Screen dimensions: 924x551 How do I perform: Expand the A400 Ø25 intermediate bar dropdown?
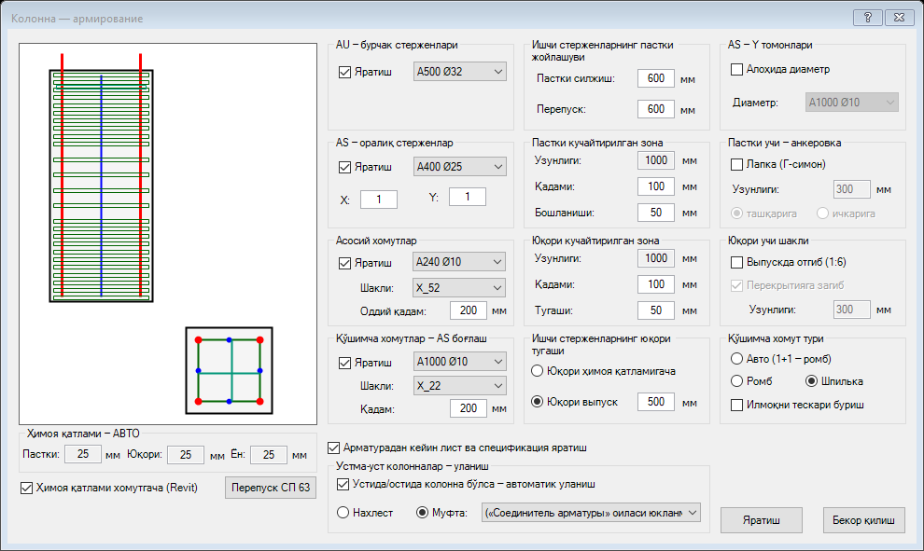(459, 167)
